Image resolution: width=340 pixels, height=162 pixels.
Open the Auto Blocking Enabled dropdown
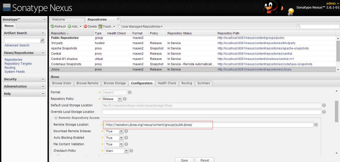[121, 138]
